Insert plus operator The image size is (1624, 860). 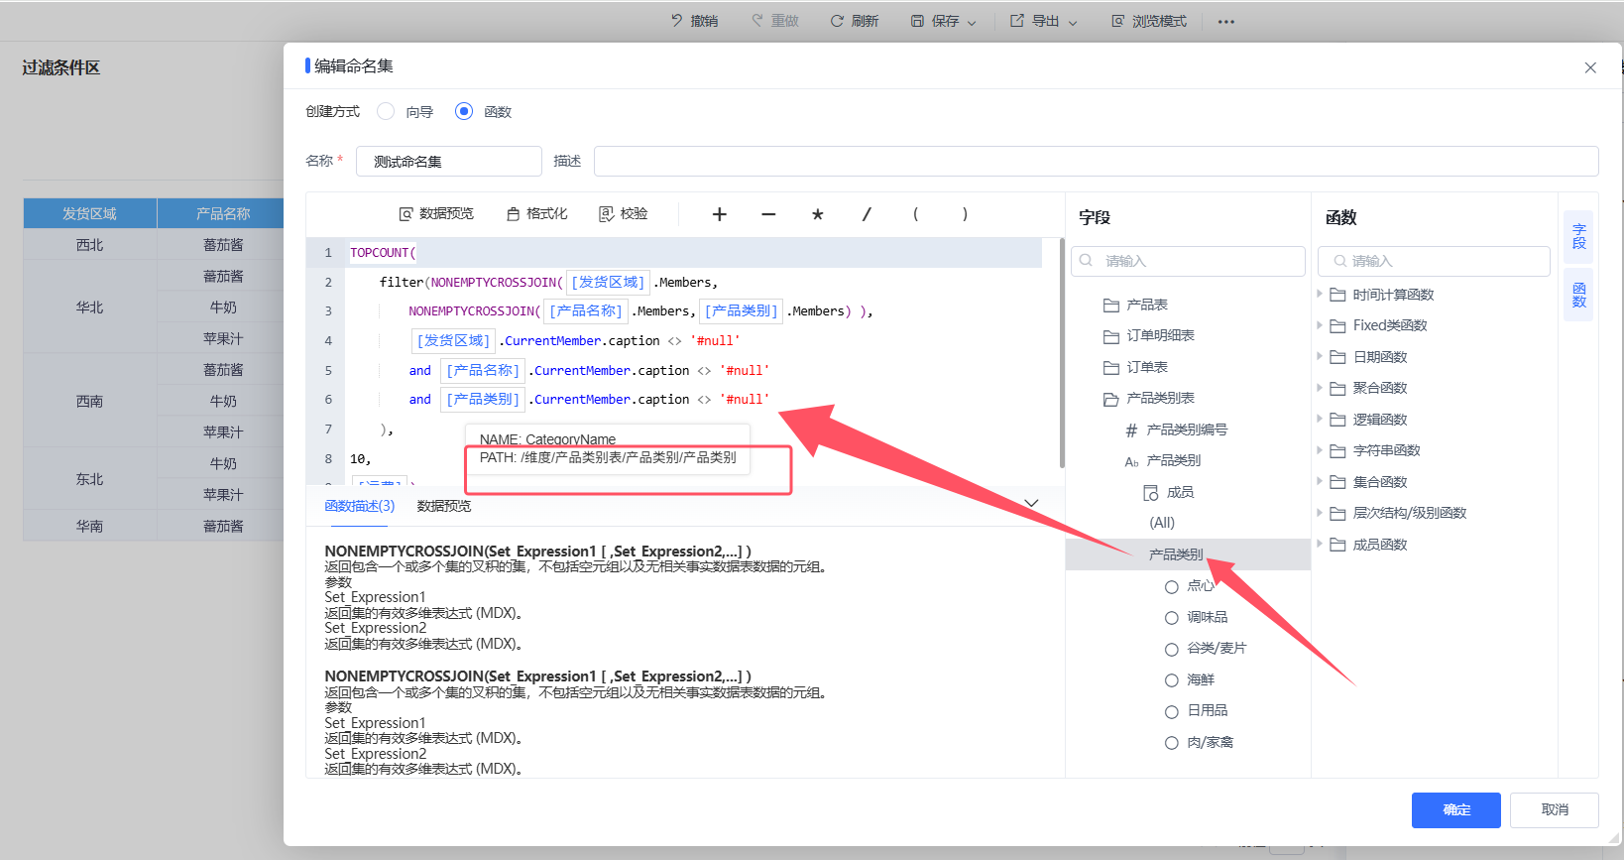coord(720,214)
